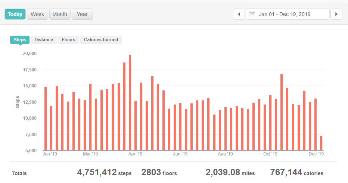Switch to the Today view
Image resolution: width=348 pixels, height=183 pixels.
pyautogui.click(x=15, y=15)
